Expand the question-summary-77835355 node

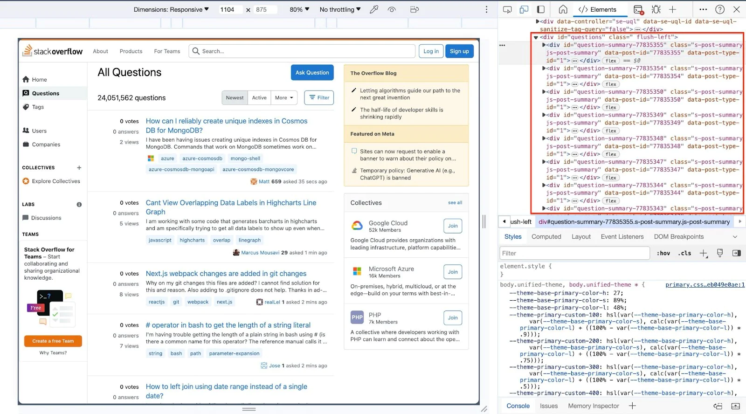[x=544, y=45]
